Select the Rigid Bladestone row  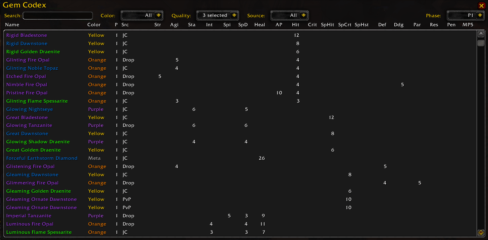pyautogui.click(x=240, y=35)
